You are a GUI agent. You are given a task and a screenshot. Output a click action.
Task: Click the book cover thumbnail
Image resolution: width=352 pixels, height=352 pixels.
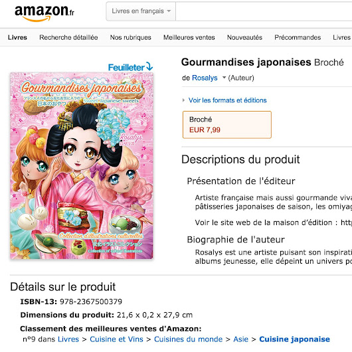click(82, 165)
